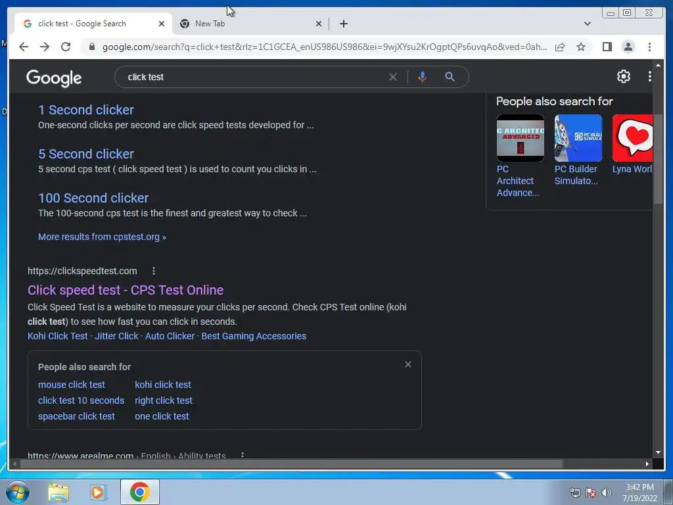Bookmark this tab with star icon

[x=581, y=47]
